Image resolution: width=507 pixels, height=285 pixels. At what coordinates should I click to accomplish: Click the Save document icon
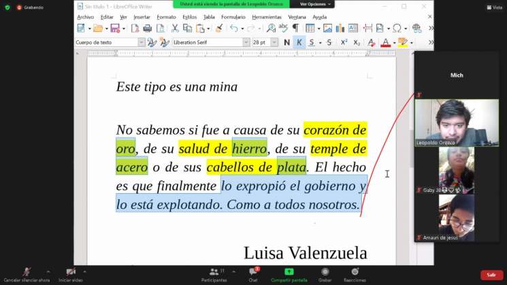click(x=115, y=29)
